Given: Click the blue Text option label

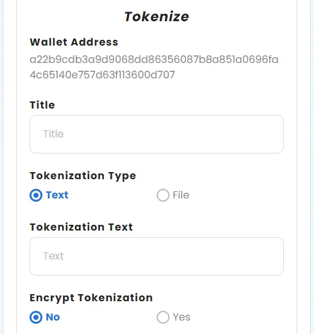Looking at the screenshot, I should click(57, 195).
